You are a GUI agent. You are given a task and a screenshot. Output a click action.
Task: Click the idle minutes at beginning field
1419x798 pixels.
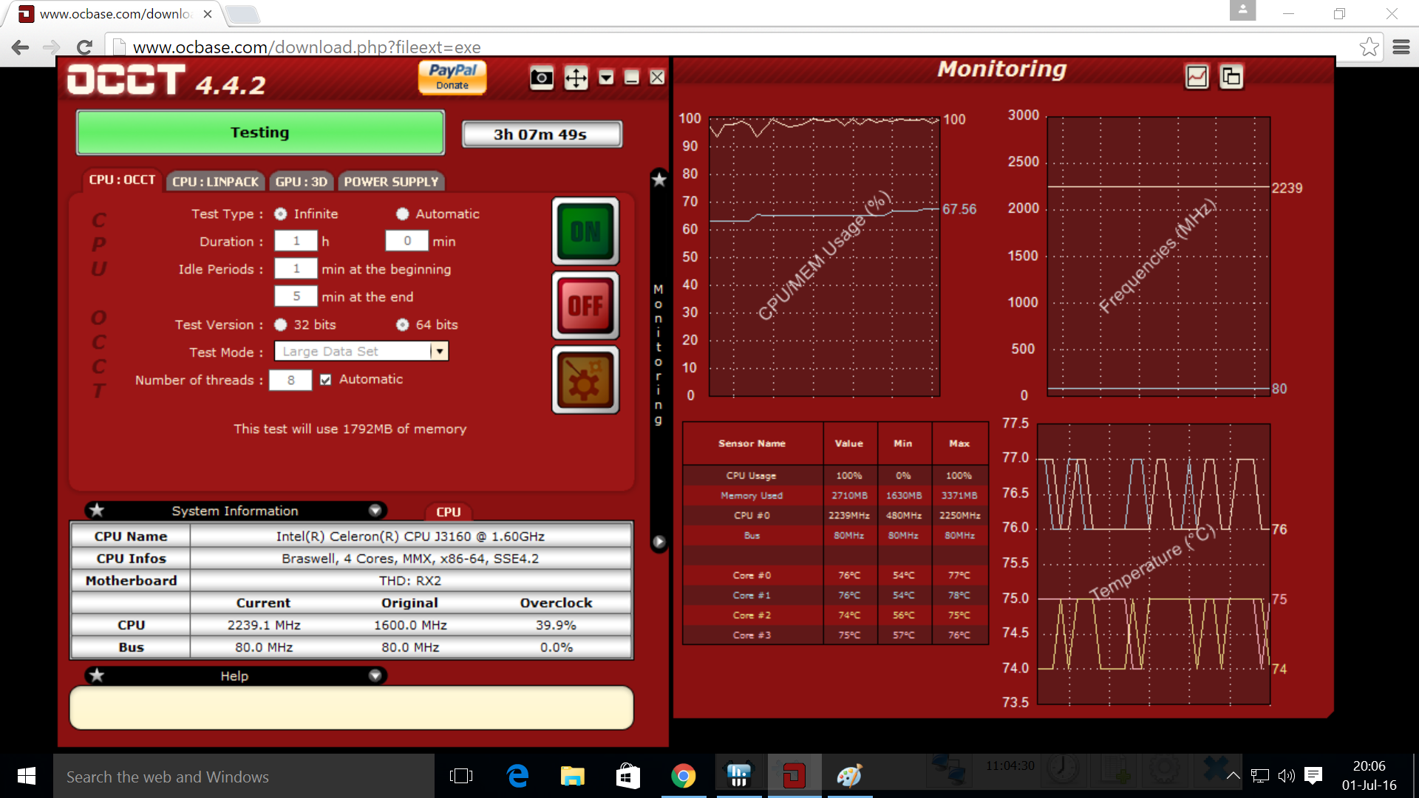click(x=296, y=268)
